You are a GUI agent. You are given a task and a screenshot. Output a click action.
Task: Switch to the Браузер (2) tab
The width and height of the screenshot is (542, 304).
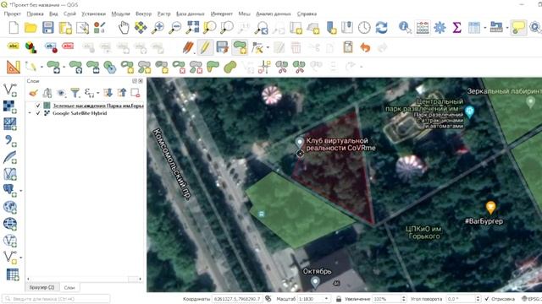(41, 287)
